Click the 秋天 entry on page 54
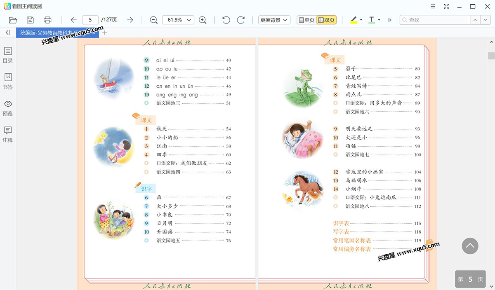This screenshot has height=290, width=495. click(x=161, y=129)
